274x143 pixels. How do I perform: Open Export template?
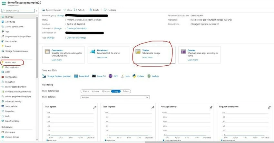pos(12,121)
